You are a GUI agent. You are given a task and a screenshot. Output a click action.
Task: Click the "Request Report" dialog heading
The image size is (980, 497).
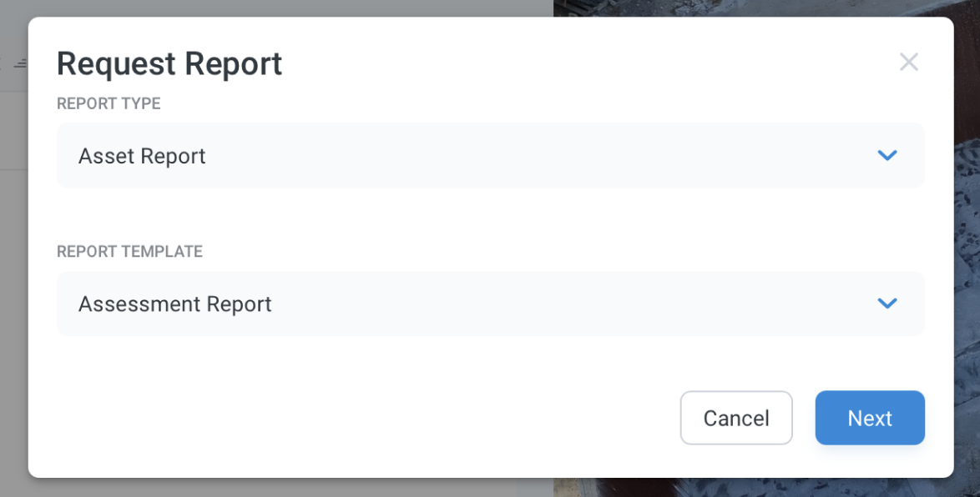(x=169, y=64)
